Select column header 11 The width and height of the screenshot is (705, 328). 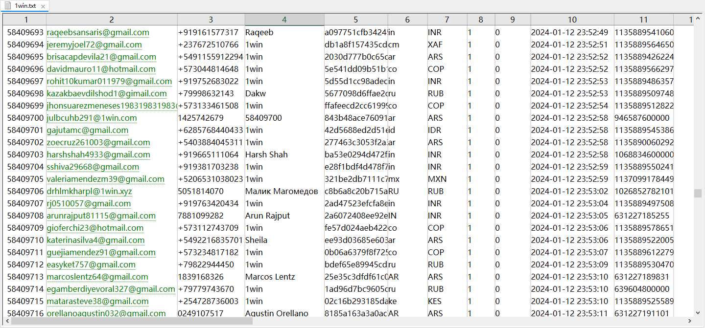[643, 20]
